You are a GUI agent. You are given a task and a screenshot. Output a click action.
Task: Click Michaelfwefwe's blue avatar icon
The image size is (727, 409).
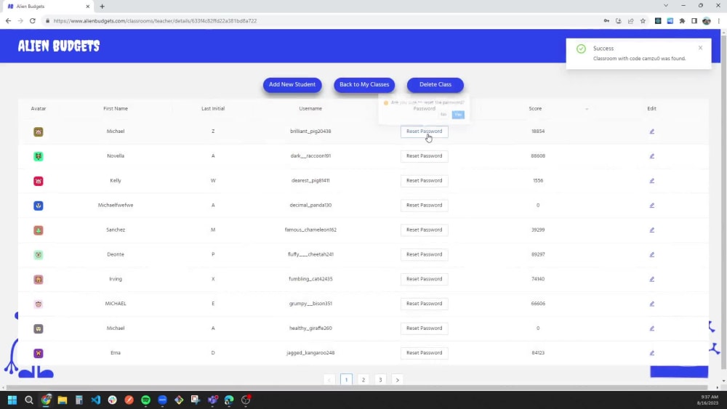pos(39,206)
